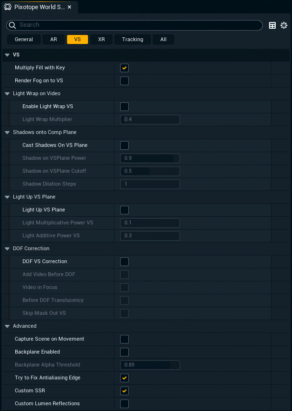
Task: Click the category view icon beside search
Action: [273, 25]
